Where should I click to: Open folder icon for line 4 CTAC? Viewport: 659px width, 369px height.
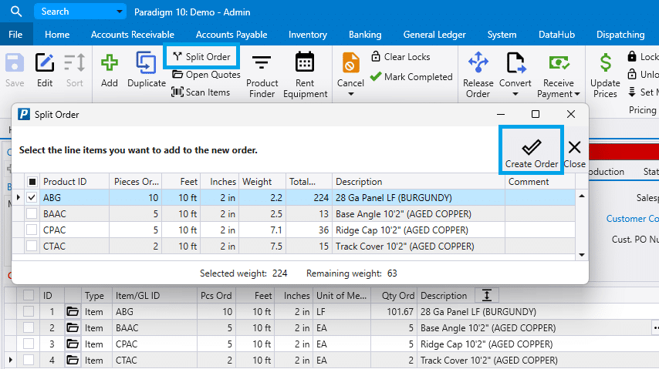(x=73, y=360)
